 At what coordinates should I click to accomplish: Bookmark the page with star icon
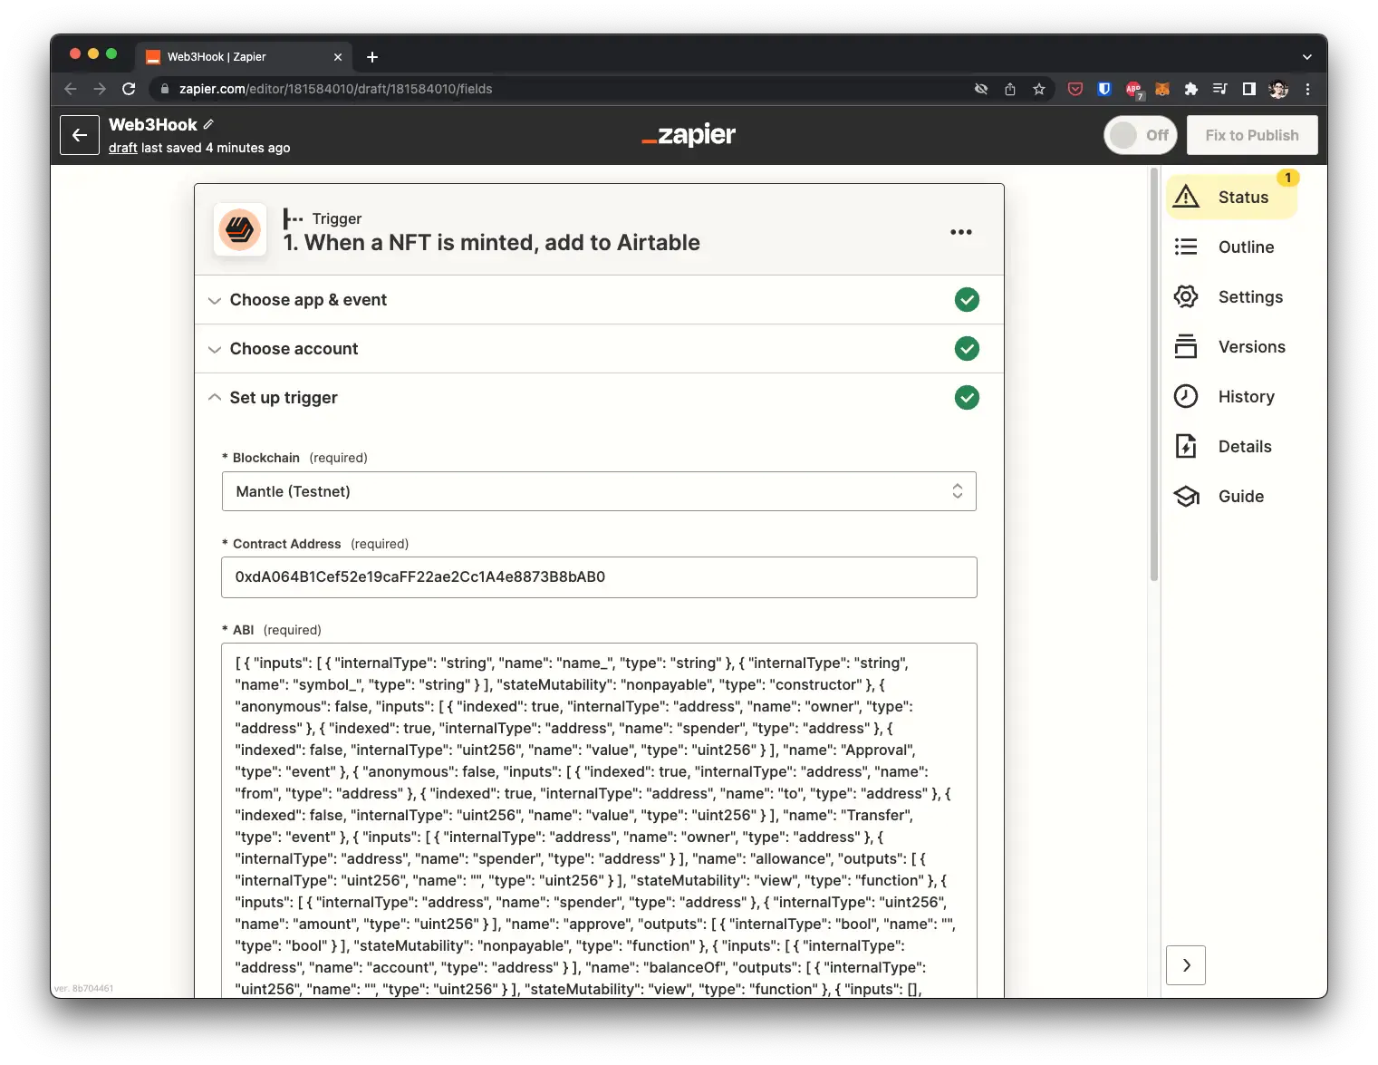(x=1039, y=89)
